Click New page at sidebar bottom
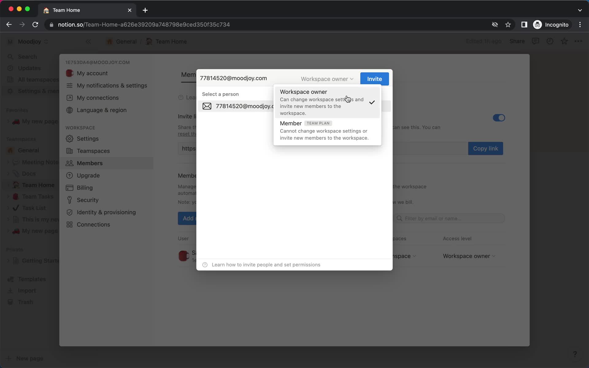 29,358
